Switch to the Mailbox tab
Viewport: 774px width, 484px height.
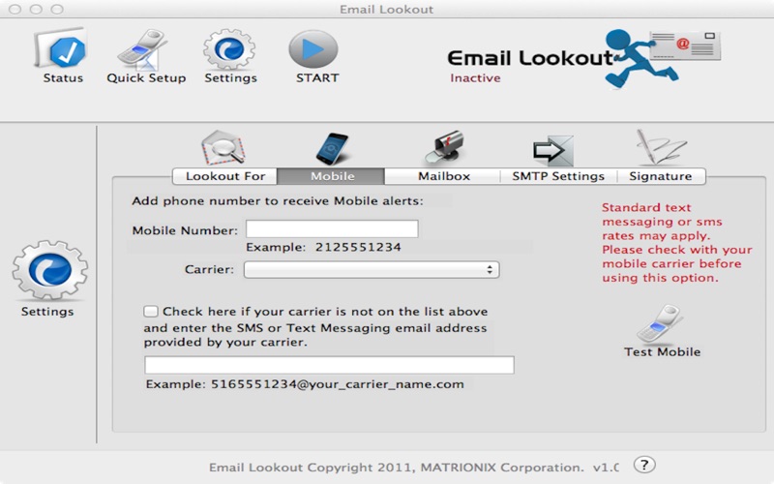tap(443, 176)
